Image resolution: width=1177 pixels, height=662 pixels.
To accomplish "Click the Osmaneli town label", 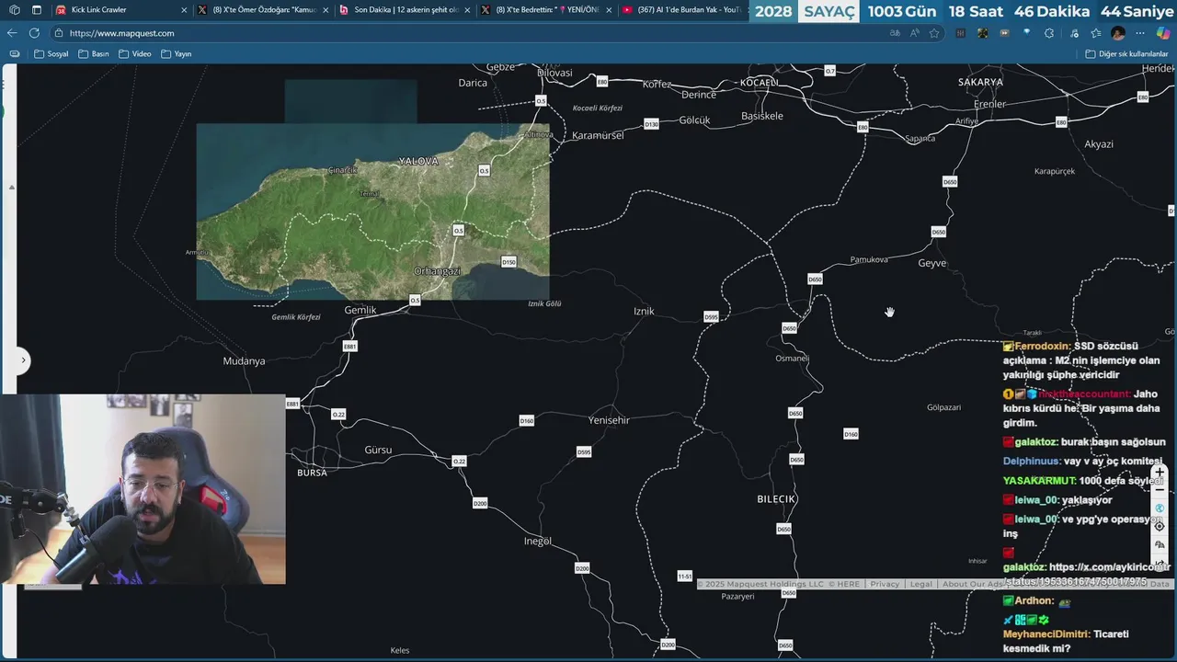I will tap(793, 359).
